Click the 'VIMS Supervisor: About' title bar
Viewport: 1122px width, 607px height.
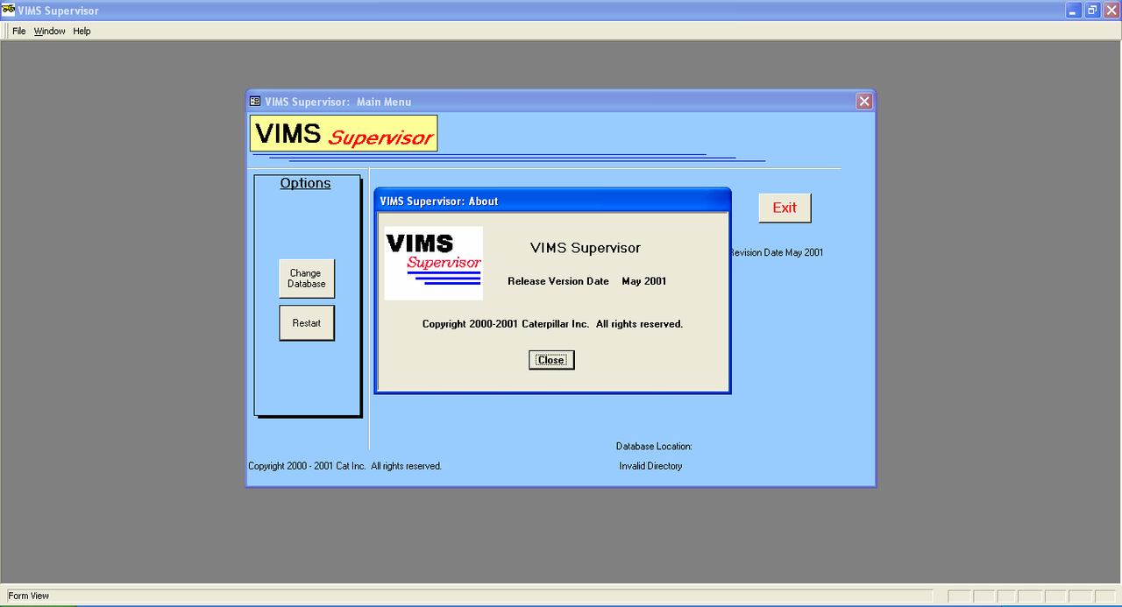pos(552,201)
